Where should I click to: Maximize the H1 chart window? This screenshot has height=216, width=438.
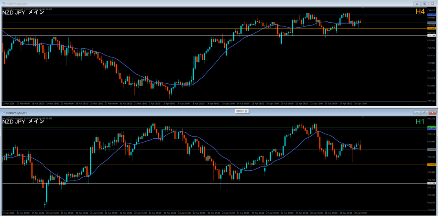pyautogui.click(x=425, y=113)
